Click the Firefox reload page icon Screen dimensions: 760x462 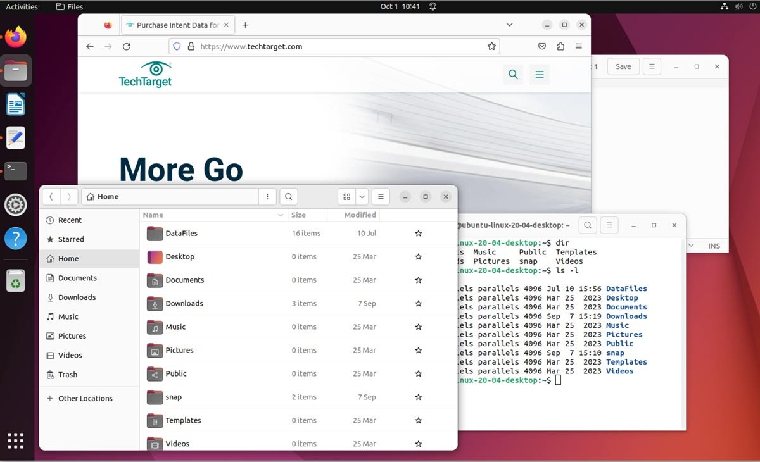point(127,46)
